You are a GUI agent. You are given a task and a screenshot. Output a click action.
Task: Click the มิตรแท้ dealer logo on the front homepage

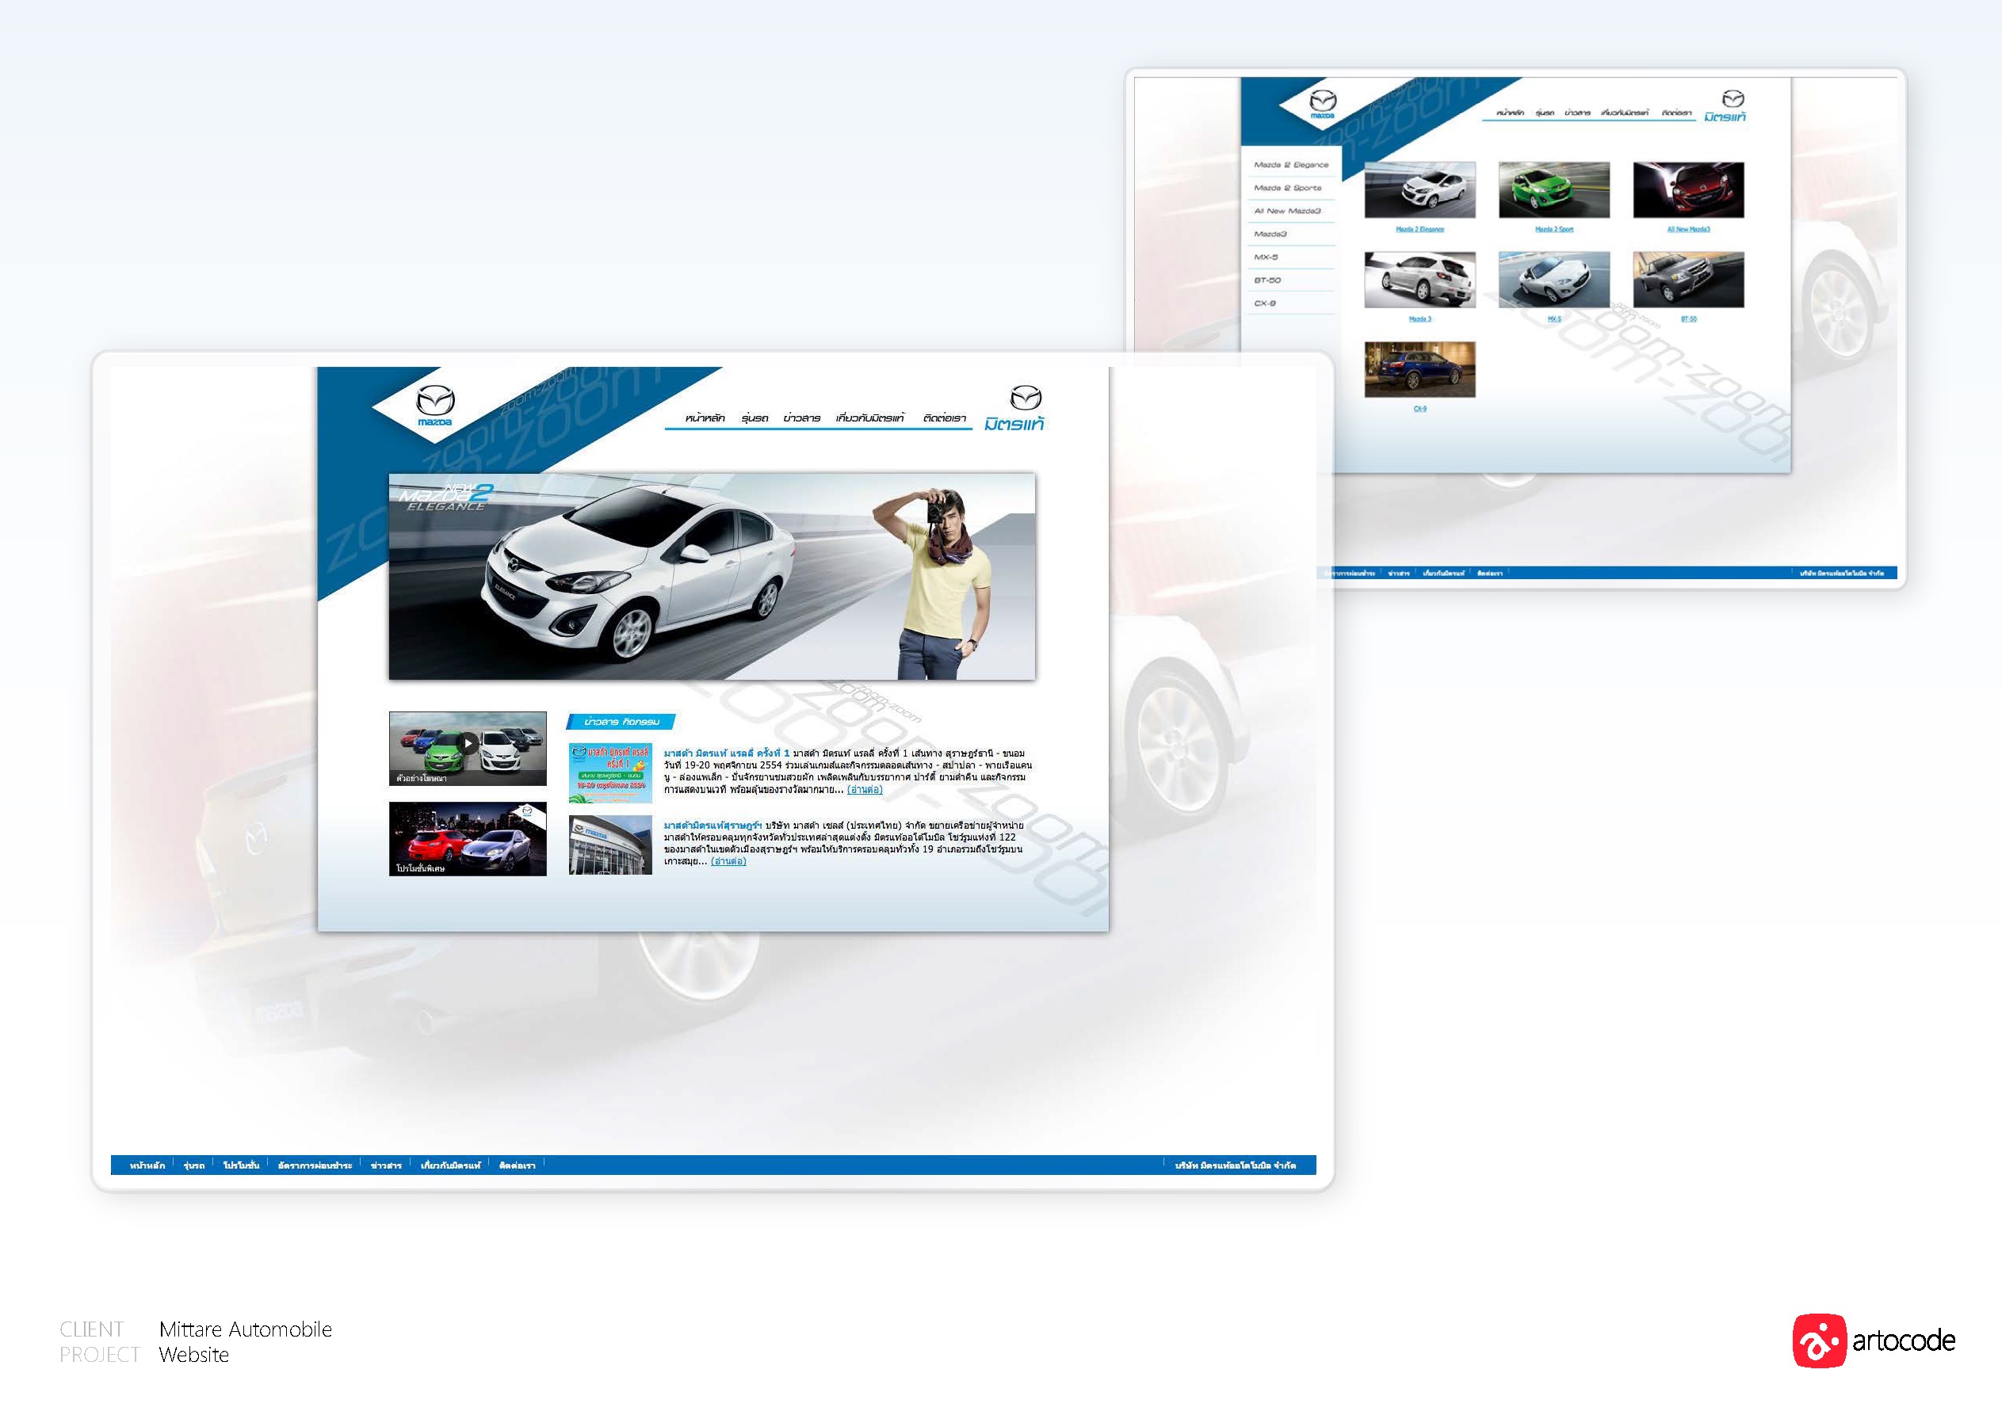coord(1015,409)
